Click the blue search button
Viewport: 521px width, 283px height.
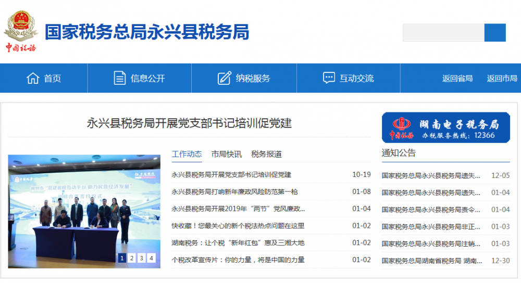495,33
